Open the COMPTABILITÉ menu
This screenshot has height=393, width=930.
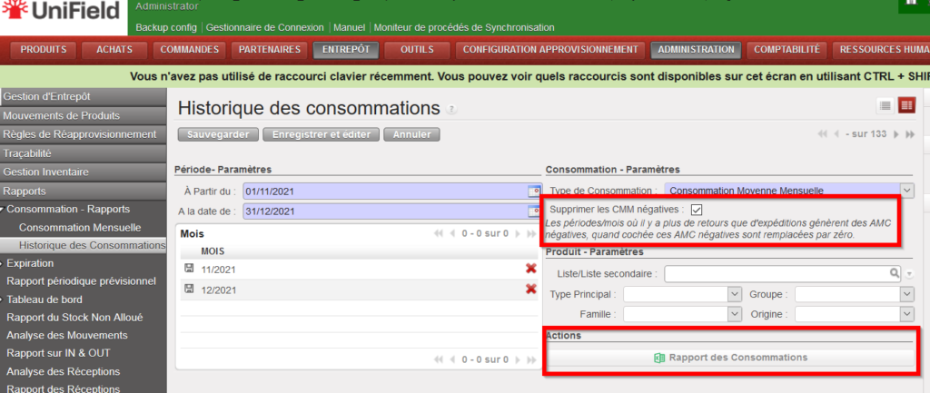click(787, 50)
